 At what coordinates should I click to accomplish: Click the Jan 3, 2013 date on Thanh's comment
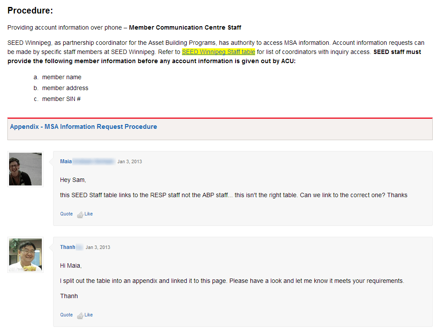pos(98,248)
